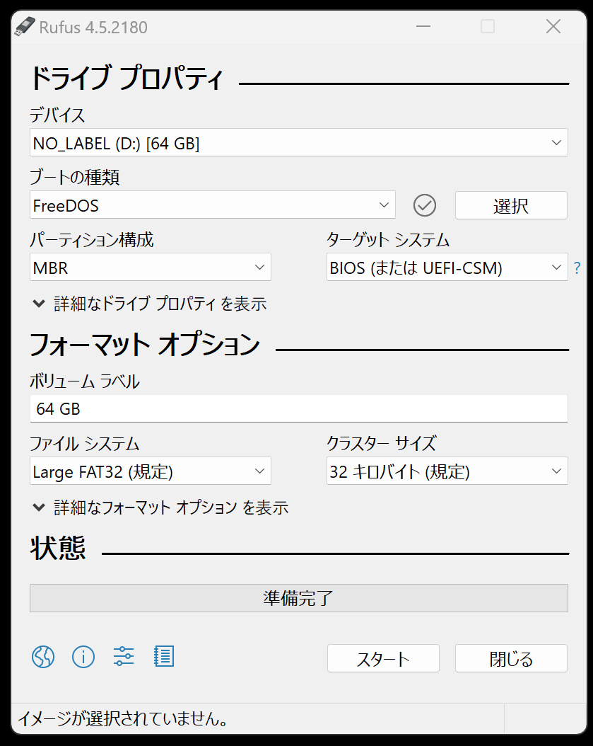This screenshot has height=746, width=593.
Task: Click the blue question mark help
Action: pos(577,268)
